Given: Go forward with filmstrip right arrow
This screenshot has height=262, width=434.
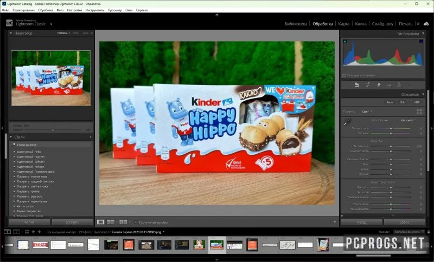Looking at the screenshot, I should (39, 232).
